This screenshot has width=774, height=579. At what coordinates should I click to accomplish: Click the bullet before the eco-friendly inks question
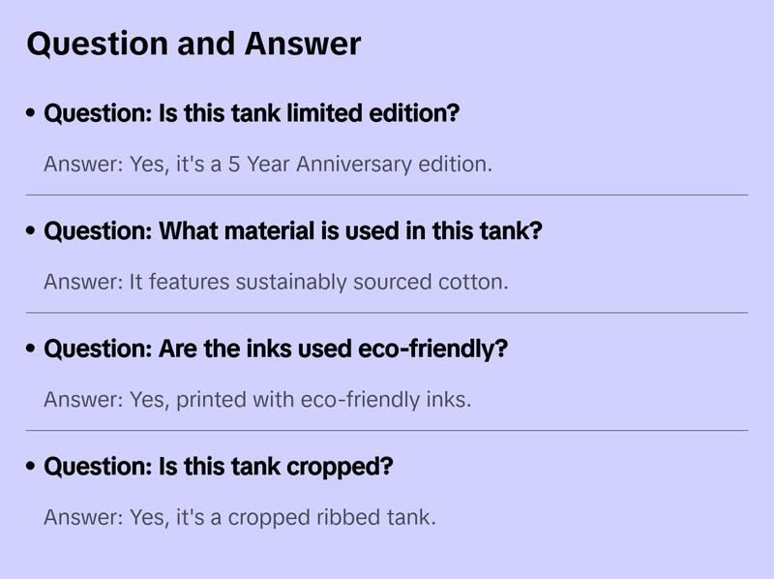coord(32,349)
